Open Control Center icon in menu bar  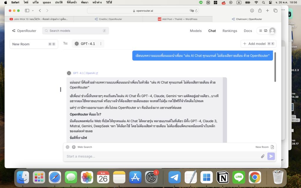(x=270, y=2)
